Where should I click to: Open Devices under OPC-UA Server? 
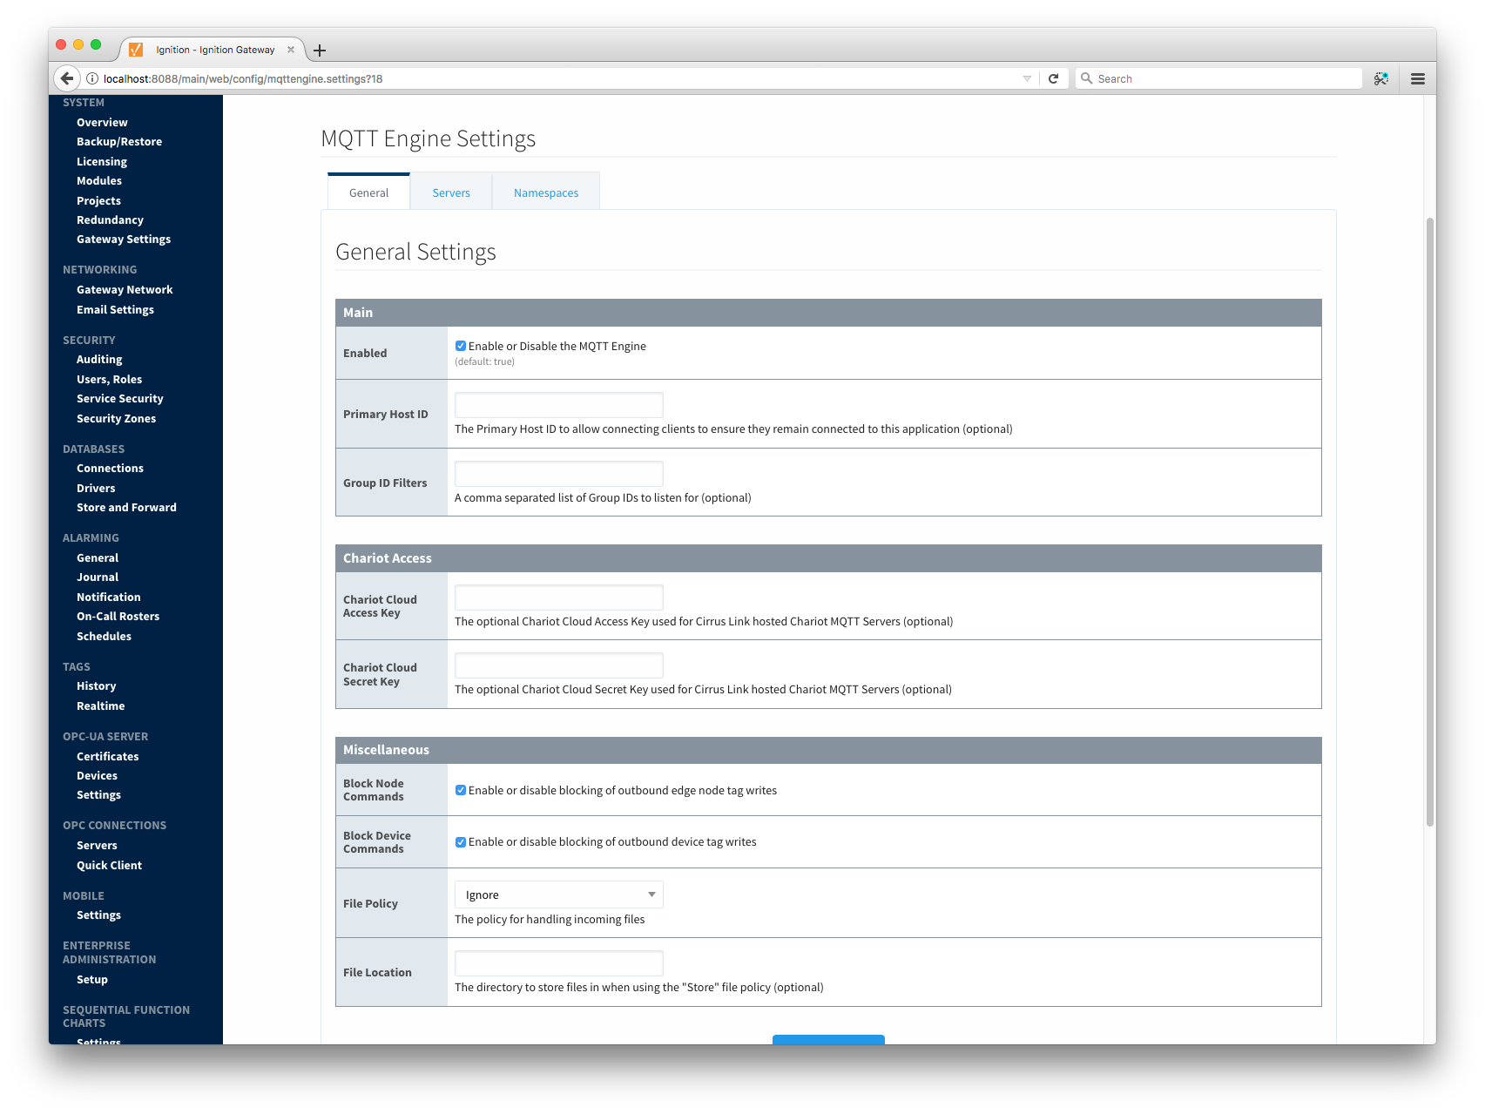(x=97, y=776)
